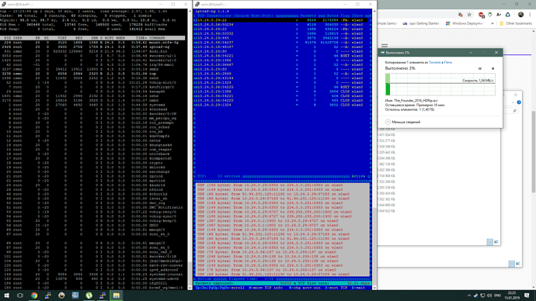Screen dimensions: 536x301
Task: Switch the ENG input language indicator
Action: [498, 296]
